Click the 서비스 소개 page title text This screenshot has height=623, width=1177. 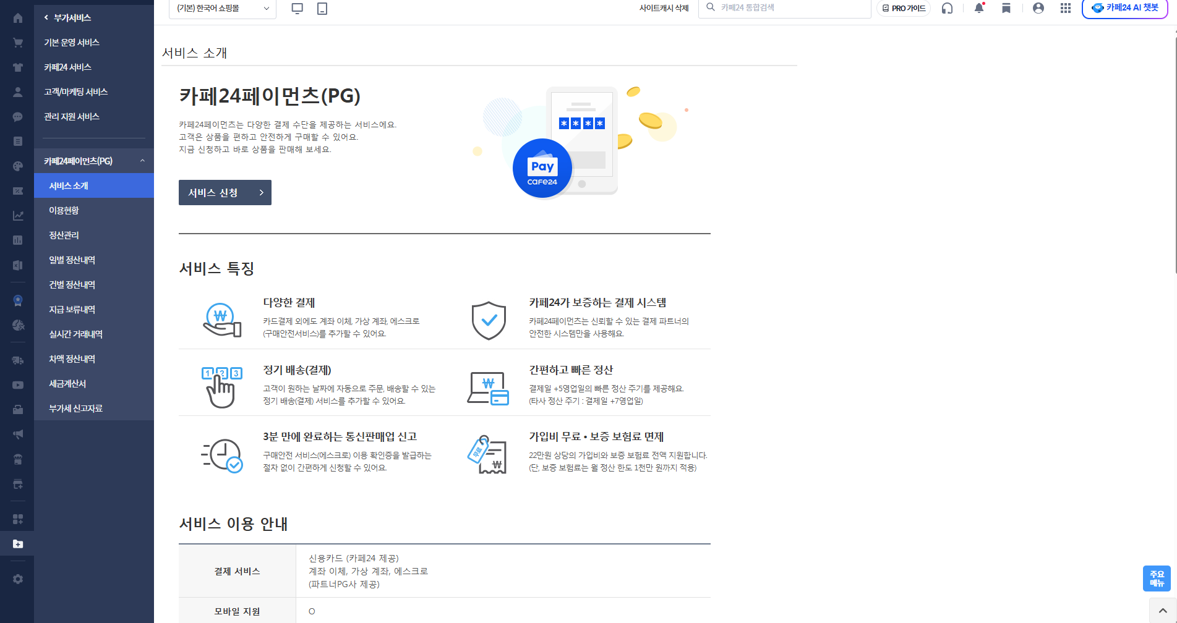194,53
